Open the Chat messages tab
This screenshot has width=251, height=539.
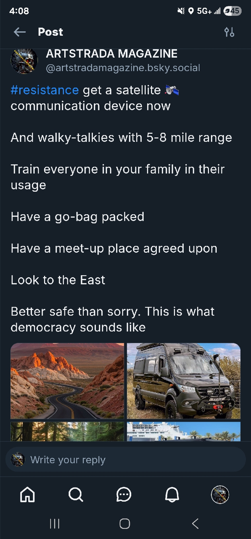point(124,495)
